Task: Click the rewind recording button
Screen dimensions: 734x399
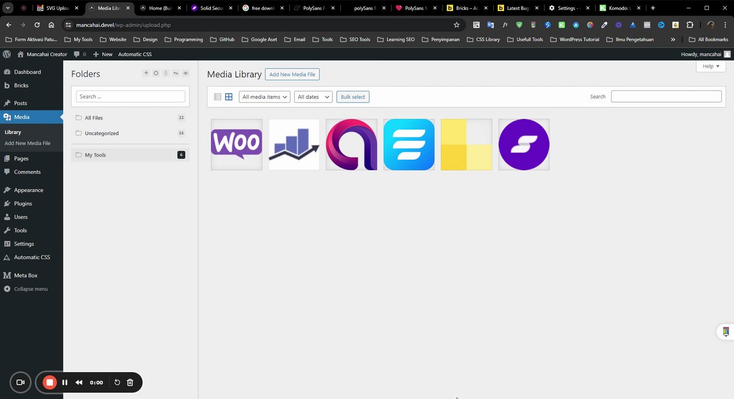Action: 79,382
